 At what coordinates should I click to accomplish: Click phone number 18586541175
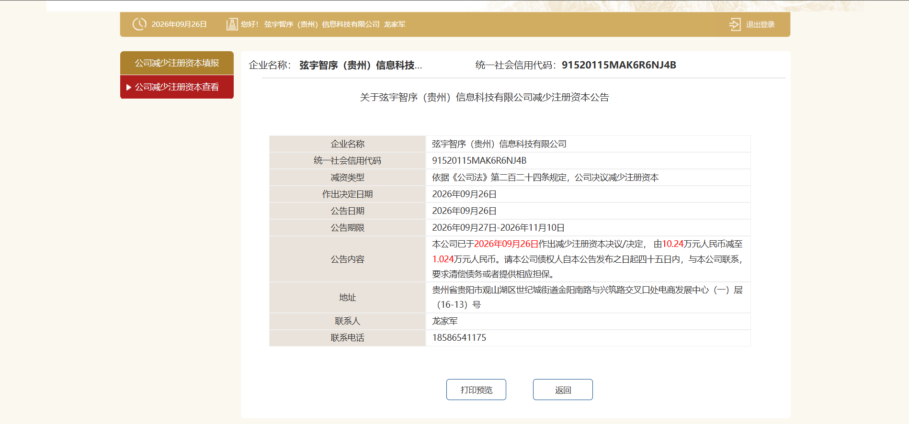(459, 338)
